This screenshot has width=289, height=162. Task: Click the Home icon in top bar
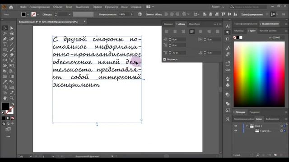click(x=11, y=7)
